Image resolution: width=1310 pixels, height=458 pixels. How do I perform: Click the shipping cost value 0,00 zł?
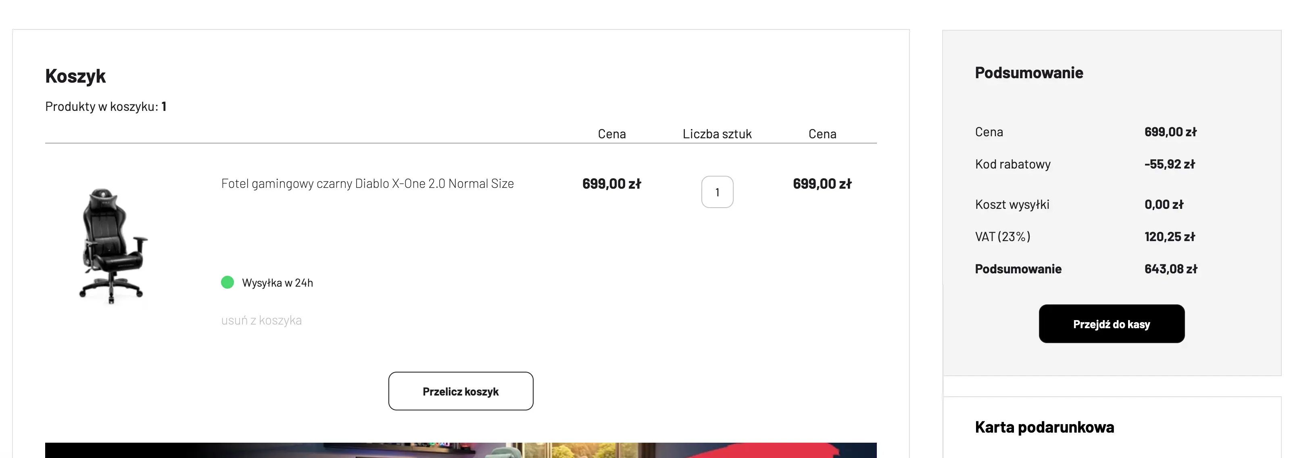pyautogui.click(x=1164, y=204)
